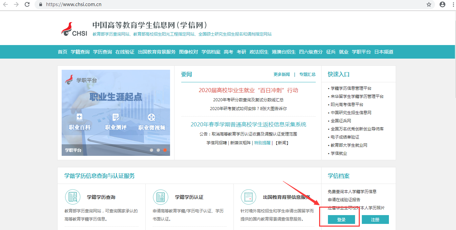456x230 pixels.
Task: Click the CHSI logo
Action: coord(74,29)
